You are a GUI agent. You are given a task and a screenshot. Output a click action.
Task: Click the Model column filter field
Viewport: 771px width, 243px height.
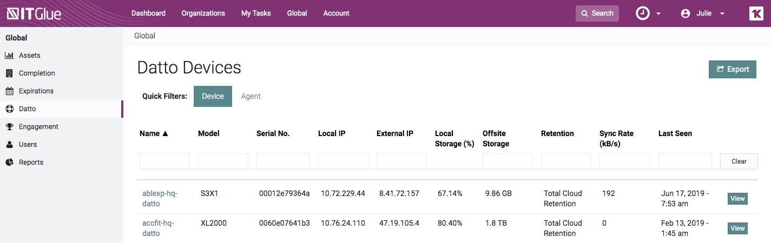point(223,161)
